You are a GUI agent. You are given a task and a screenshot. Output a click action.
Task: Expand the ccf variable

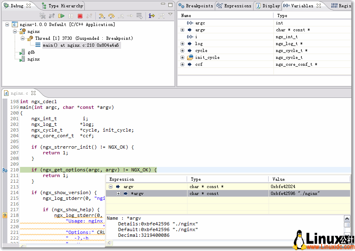click(x=183, y=65)
